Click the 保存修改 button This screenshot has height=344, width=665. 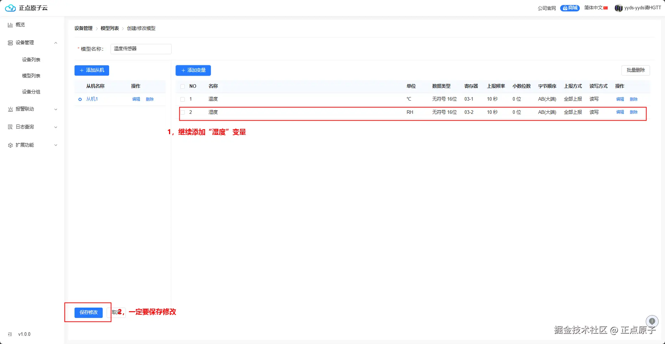tap(88, 313)
